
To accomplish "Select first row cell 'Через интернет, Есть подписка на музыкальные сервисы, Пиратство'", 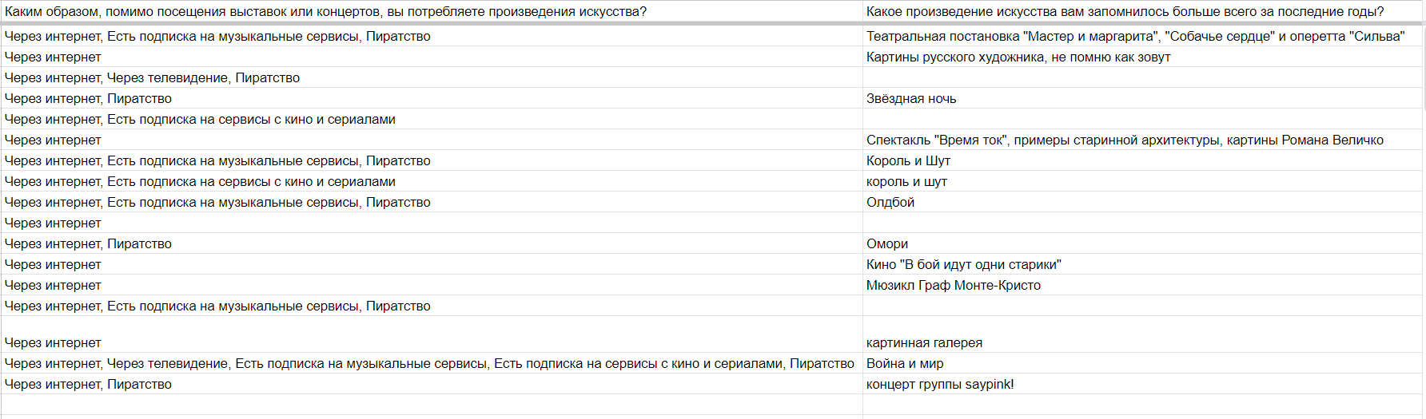I will [432, 36].
